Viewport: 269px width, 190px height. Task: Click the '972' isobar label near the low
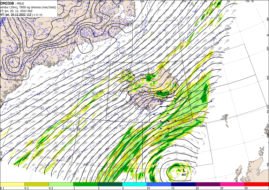tap(157, 161)
